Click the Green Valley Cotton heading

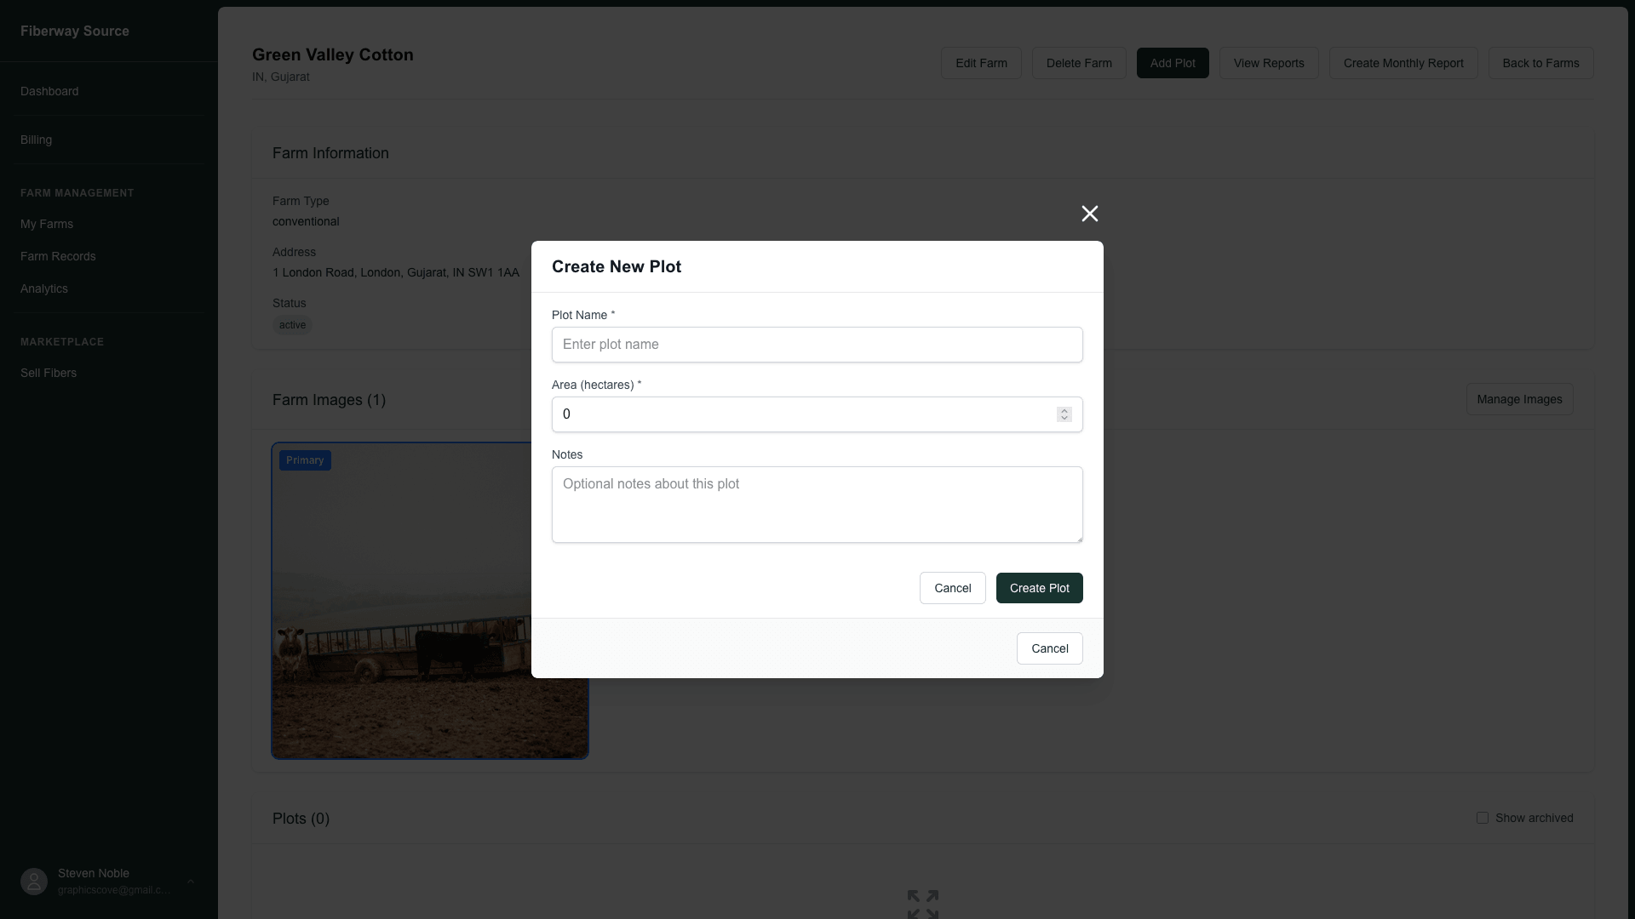pyautogui.click(x=333, y=54)
